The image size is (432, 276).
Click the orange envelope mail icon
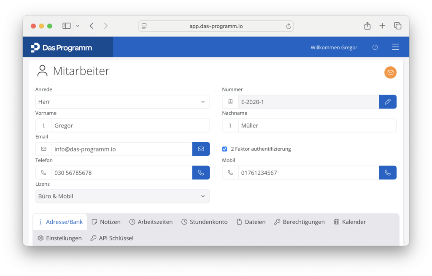pyautogui.click(x=390, y=73)
